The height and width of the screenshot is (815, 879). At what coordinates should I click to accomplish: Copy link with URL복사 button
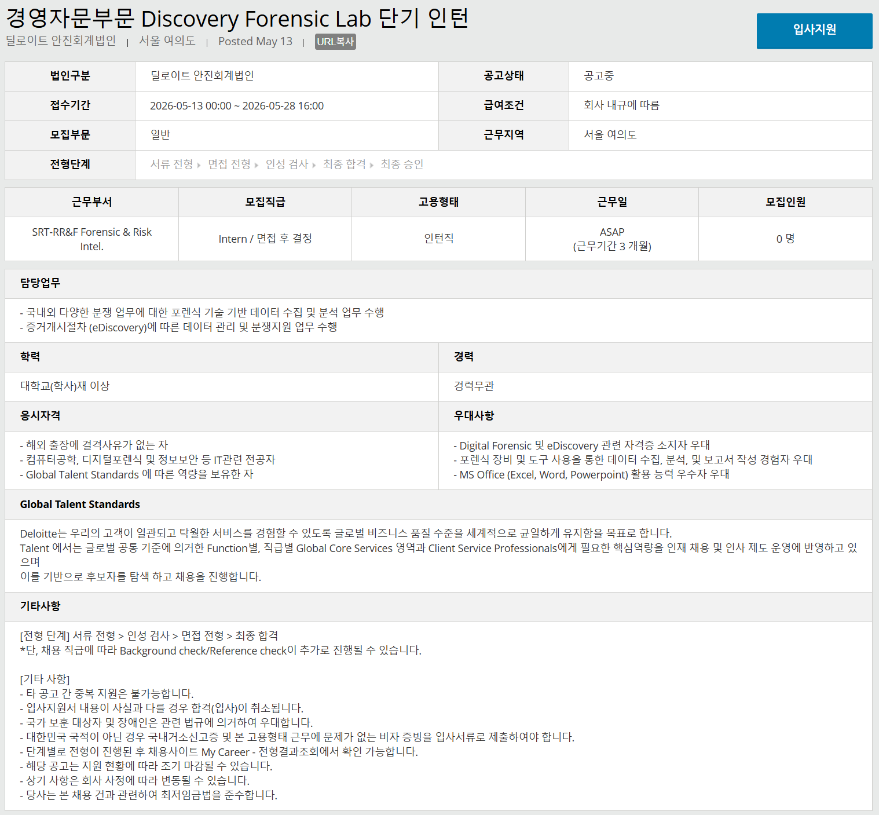coord(335,42)
